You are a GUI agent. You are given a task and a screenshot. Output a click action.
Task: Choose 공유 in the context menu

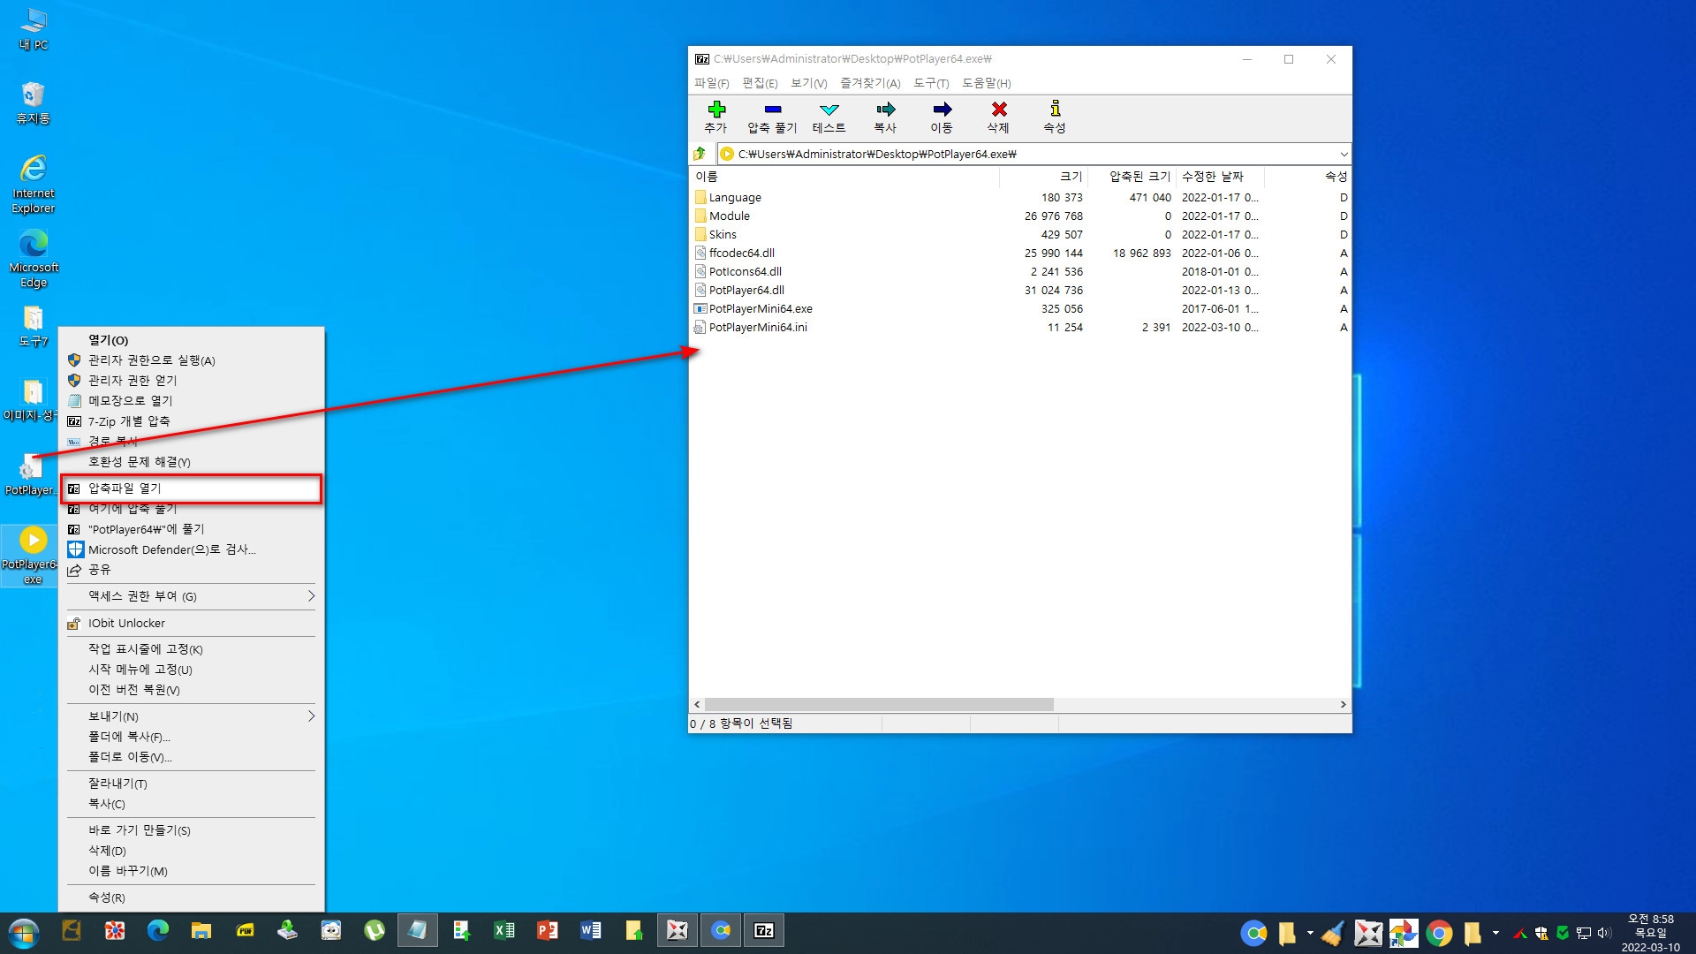(191, 570)
